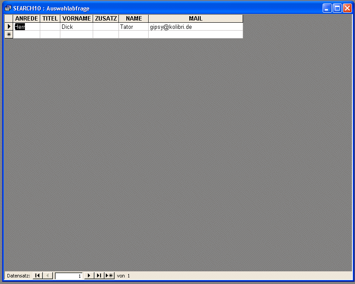Click the 'gipsy@kolibri.de' cell
Viewport: 355px width, 284px height.
[x=195, y=27]
